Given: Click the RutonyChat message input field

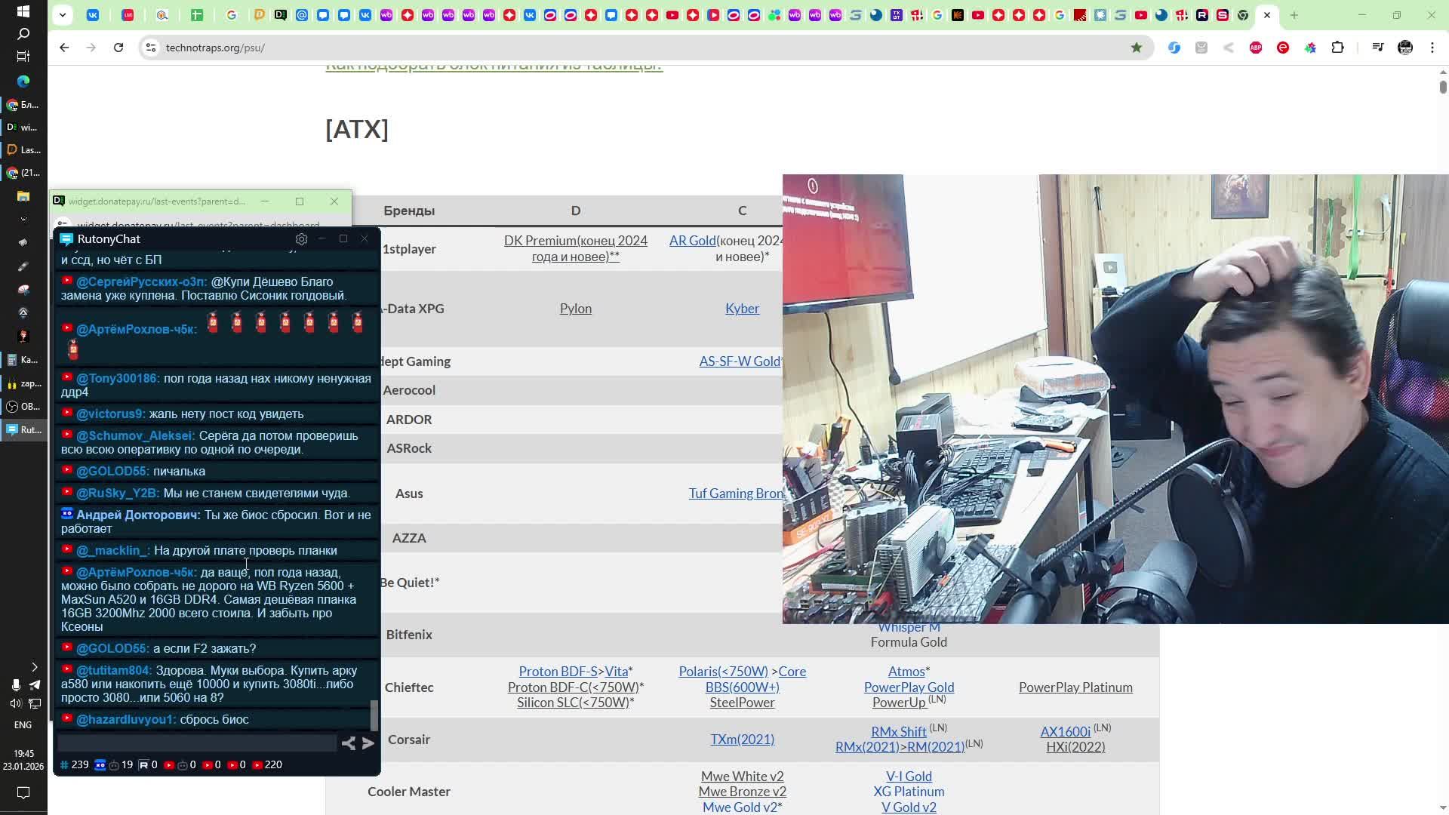Looking at the screenshot, I should (196, 743).
